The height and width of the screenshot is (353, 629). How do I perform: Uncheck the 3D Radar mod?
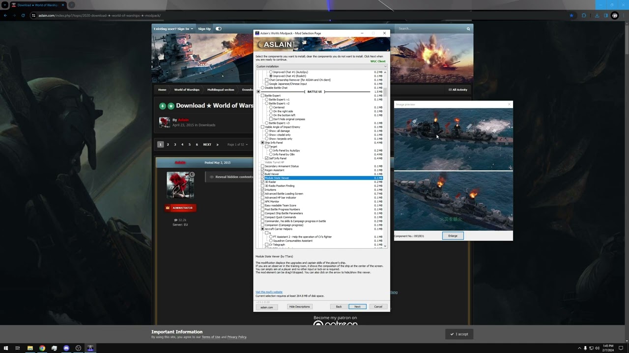263,182
